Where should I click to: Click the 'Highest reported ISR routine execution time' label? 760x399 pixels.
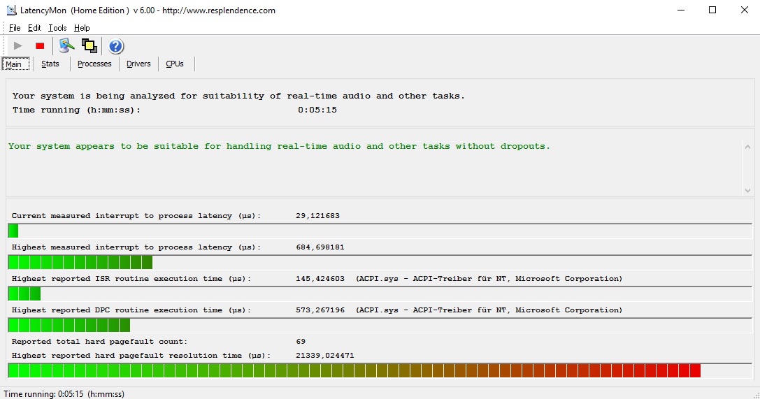pos(131,279)
